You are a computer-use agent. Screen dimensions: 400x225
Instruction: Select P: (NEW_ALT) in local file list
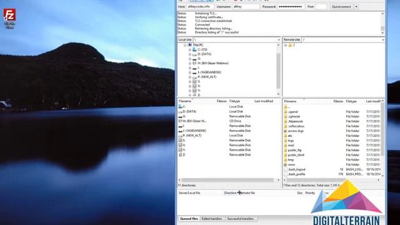pos(192,136)
